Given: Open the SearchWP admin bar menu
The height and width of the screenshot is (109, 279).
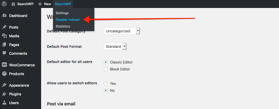Looking at the screenshot, I should [x=63, y=4].
